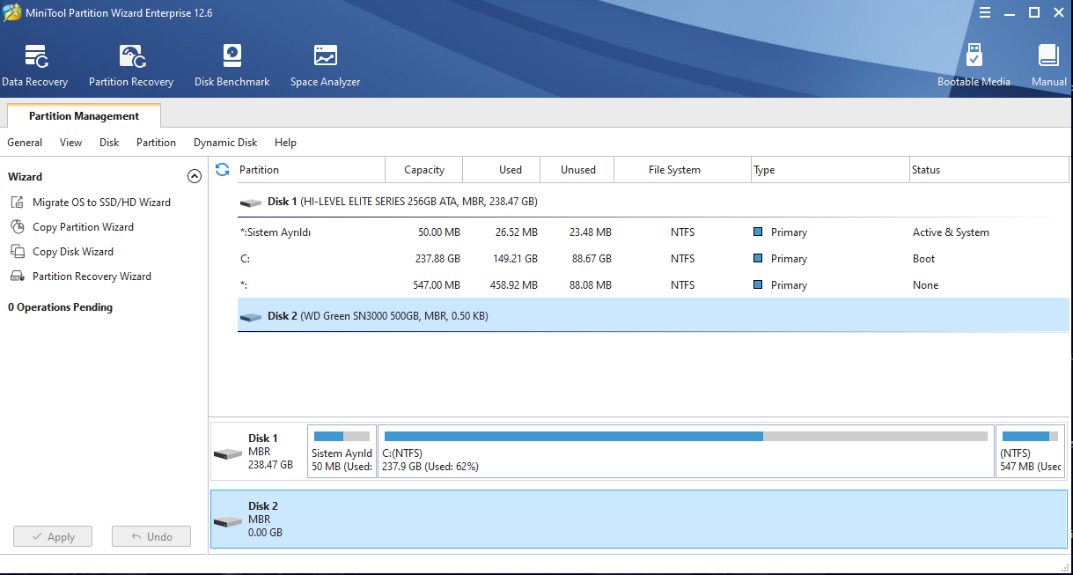The height and width of the screenshot is (575, 1073).
Task: Click Copy Disk Wizard icon
Action: pyautogui.click(x=18, y=252)
